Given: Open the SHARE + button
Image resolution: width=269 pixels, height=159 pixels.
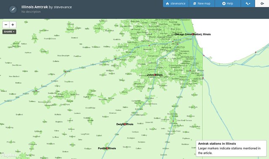Looking at the screenshot, I should point(9,31).
